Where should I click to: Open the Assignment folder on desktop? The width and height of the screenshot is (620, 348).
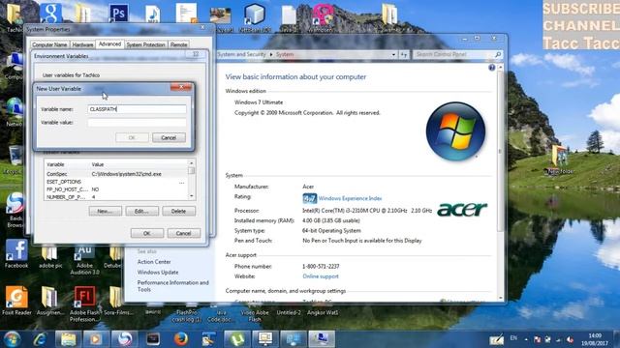tap(50, 301)
